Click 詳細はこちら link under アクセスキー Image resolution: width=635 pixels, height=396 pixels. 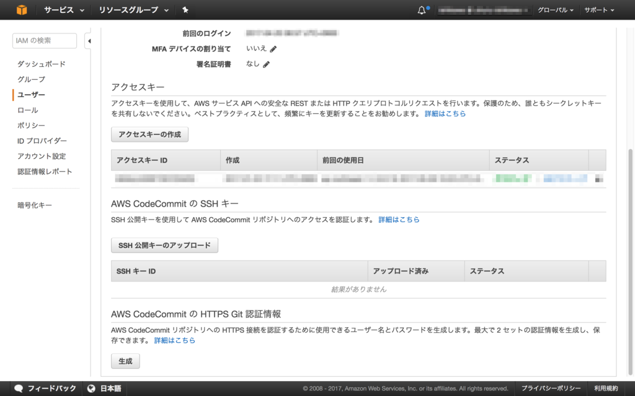445,114
